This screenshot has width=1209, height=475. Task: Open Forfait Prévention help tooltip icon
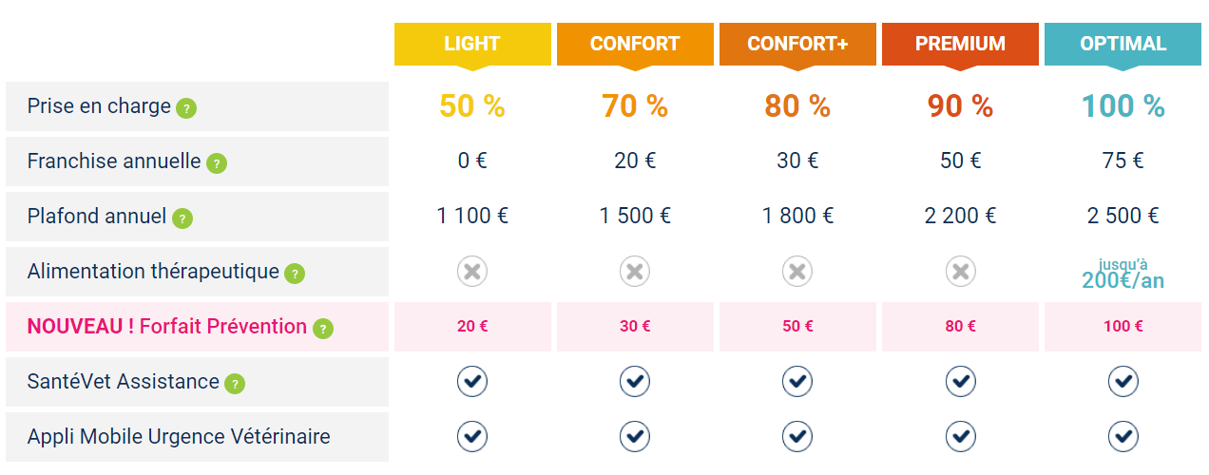323,329
